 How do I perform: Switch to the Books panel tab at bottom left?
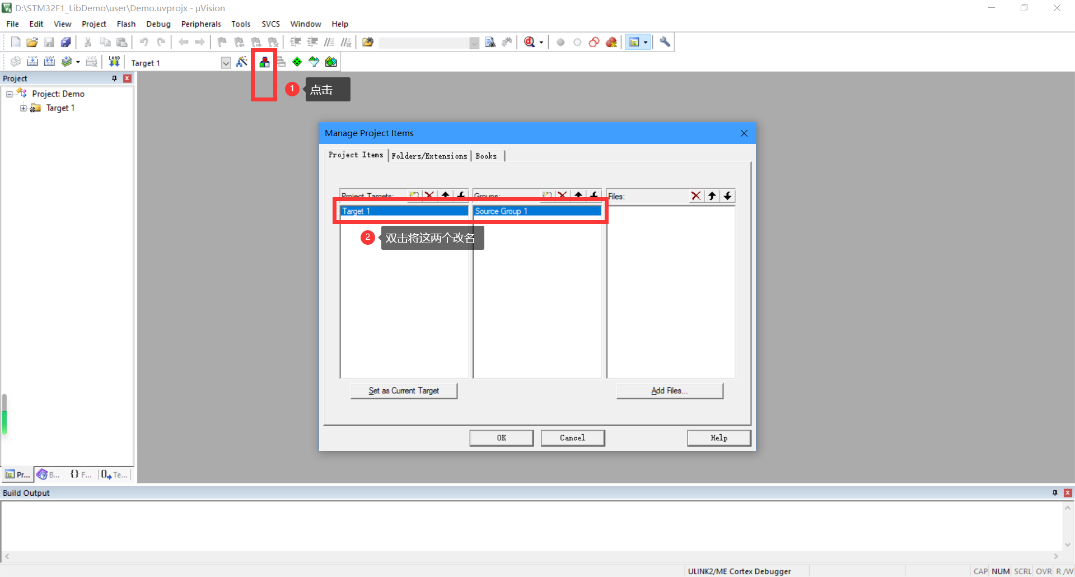(49, 474)
